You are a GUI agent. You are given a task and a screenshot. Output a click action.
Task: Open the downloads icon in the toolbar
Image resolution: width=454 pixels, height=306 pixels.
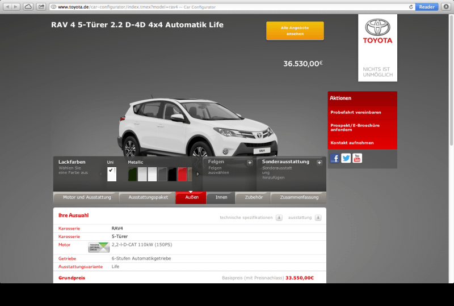[446, 7]
